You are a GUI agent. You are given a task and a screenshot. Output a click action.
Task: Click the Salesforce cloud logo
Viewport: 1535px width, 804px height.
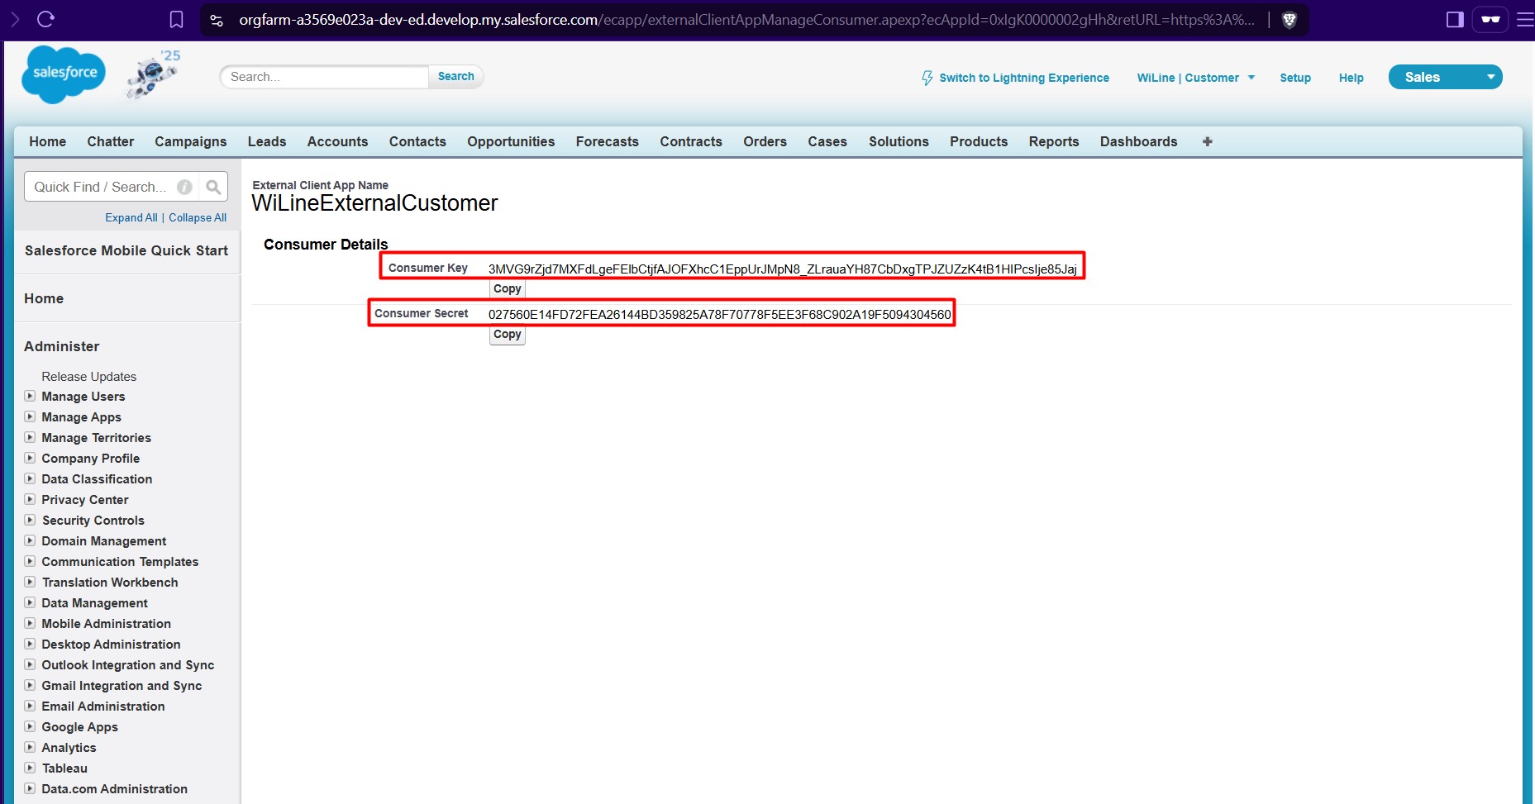tap(64, 74)
